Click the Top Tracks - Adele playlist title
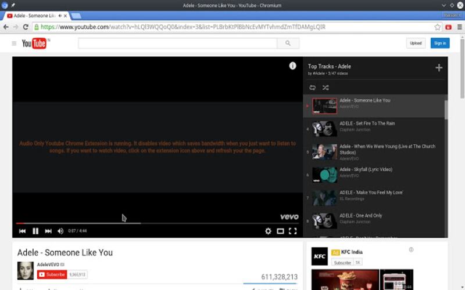Image resolution: width=465 pixels, height=290 pixels. (x=330, y=67)
